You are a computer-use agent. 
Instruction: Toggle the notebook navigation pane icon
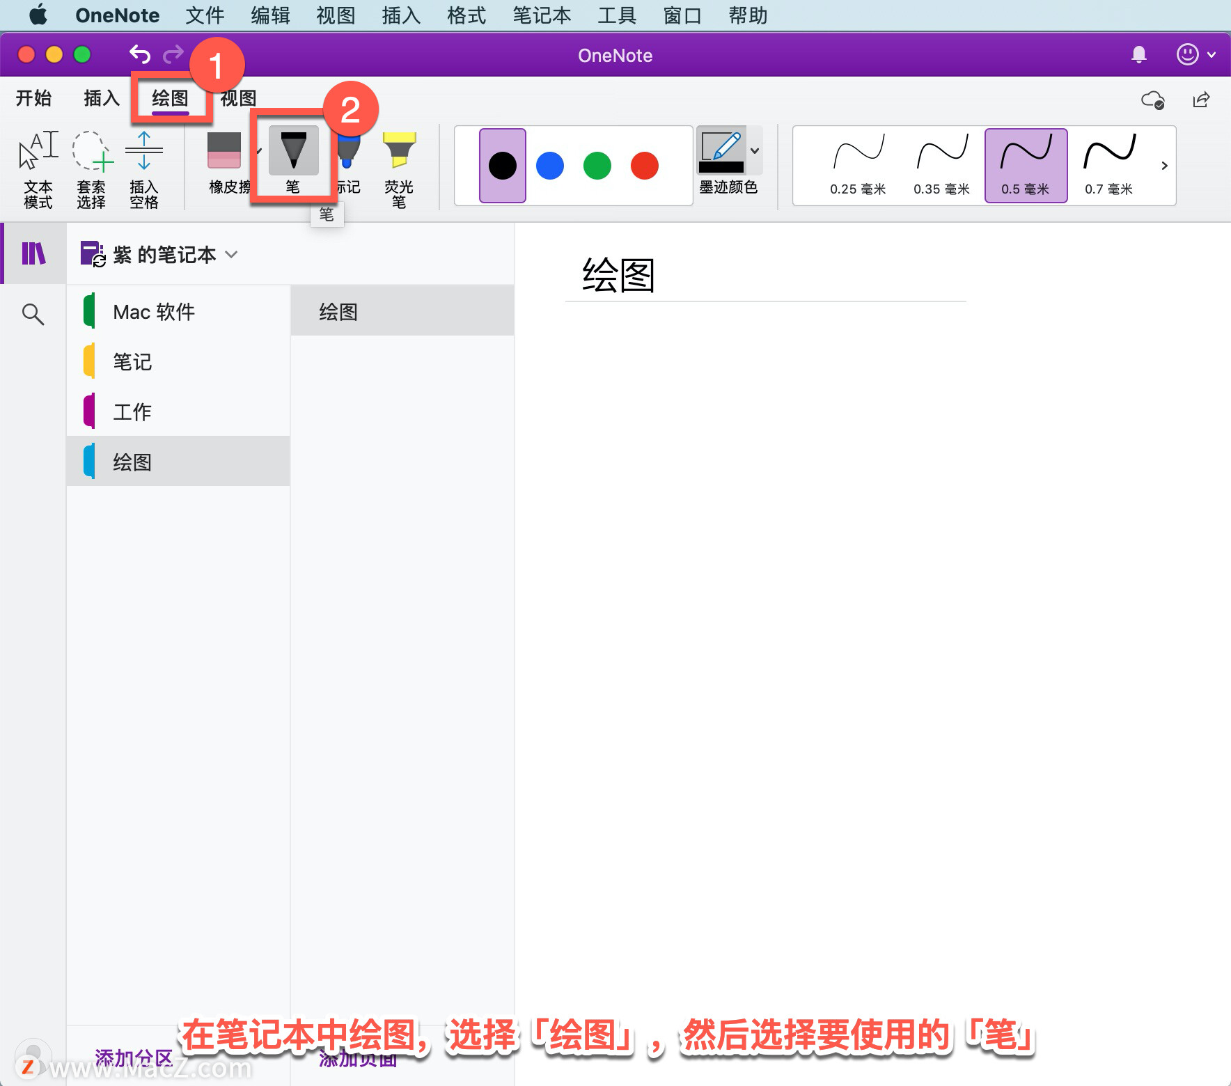[33, 253]
